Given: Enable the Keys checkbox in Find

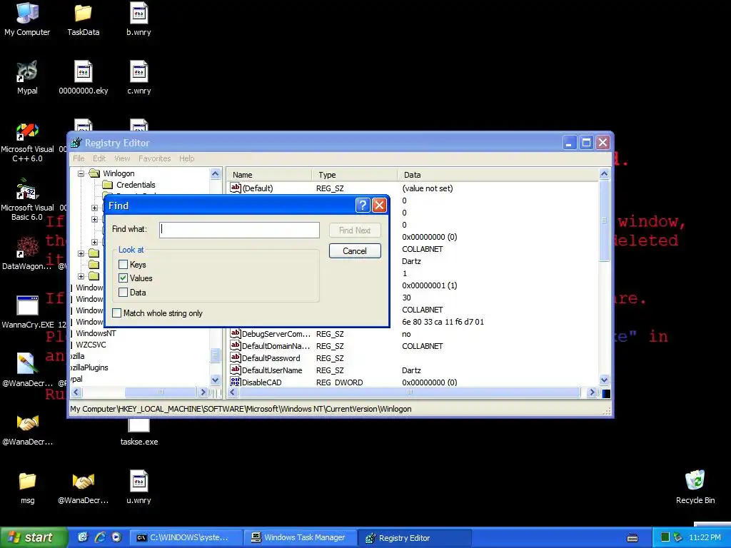Looking at the screenshot, I should (123, 264).
